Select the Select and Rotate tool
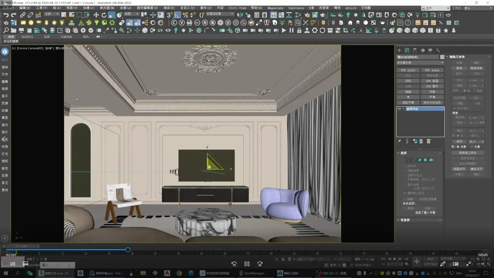Screen dimensions: 494x278 [104, 15]
